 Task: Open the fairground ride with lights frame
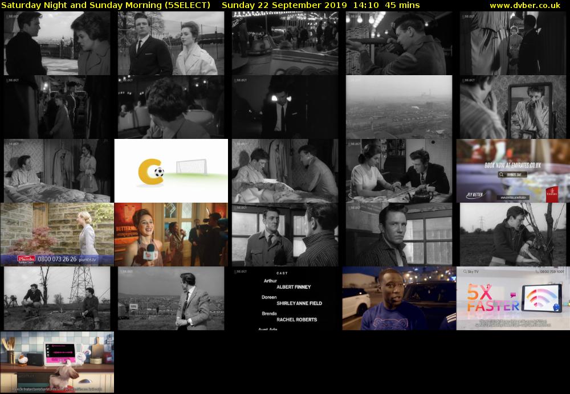285,43
